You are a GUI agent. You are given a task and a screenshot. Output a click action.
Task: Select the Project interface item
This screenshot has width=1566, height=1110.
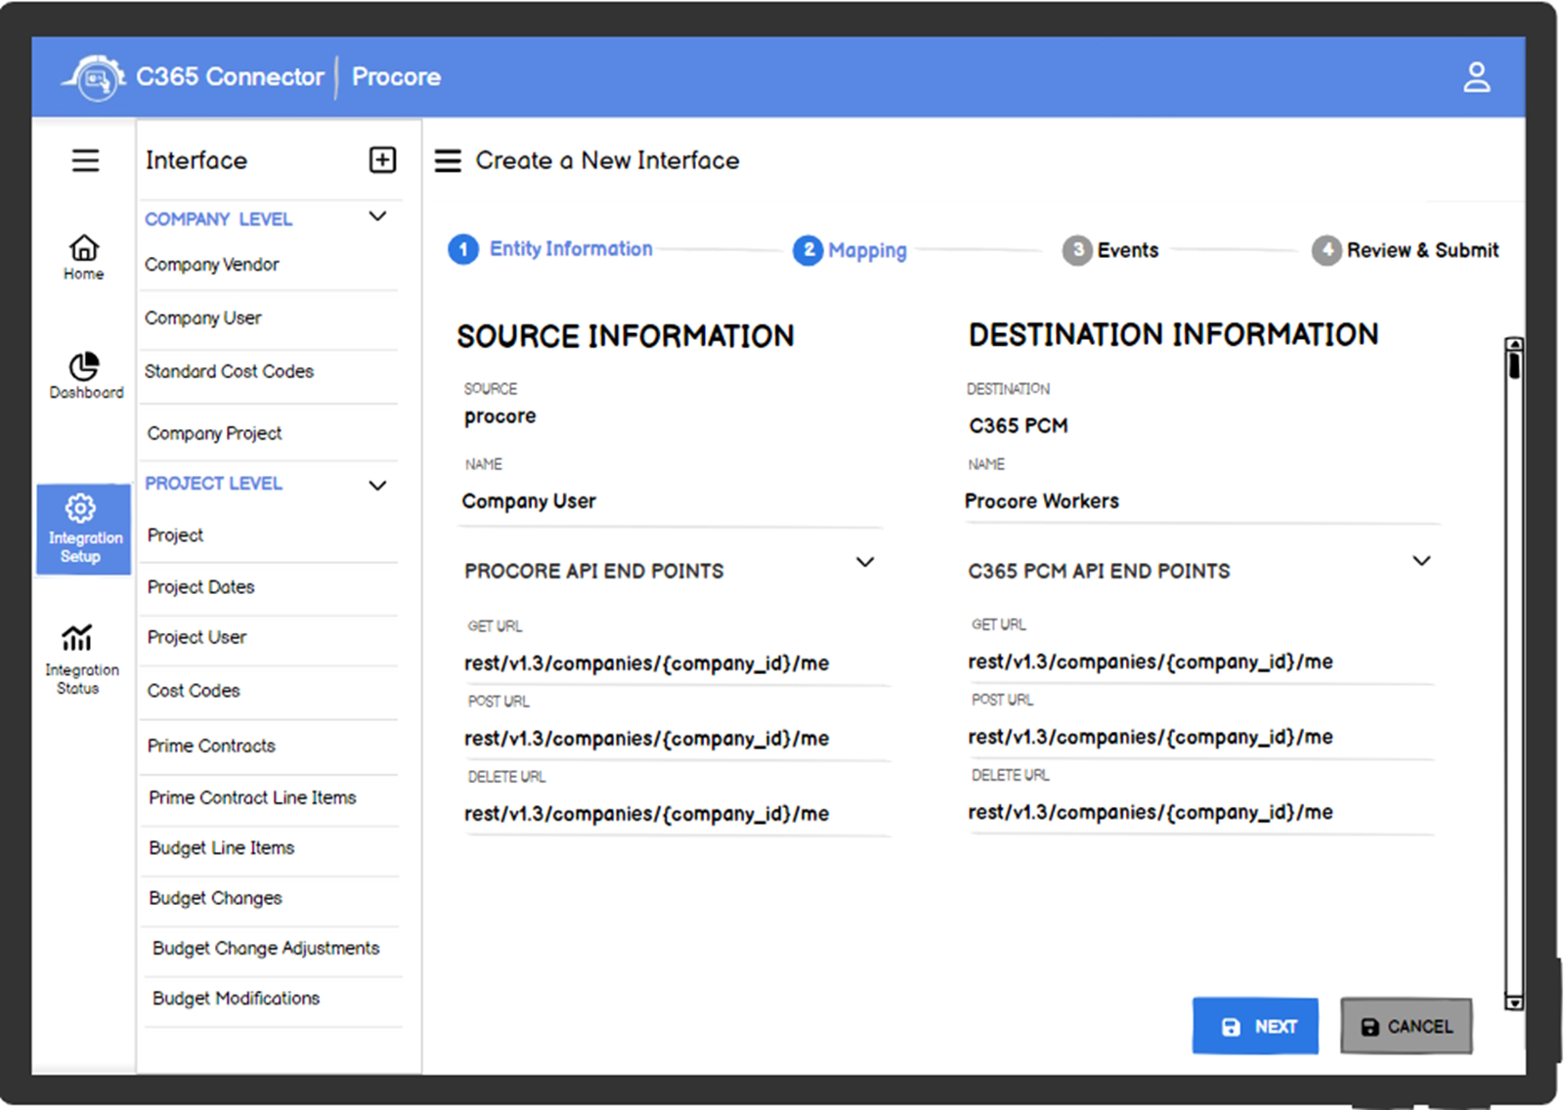[175, 535]
